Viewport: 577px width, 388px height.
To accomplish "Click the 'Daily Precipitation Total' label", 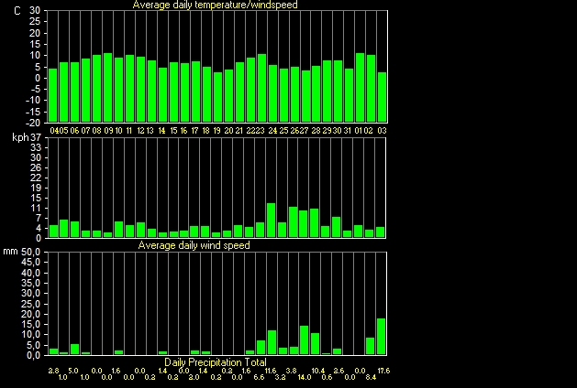I will (x=216, y=362).
